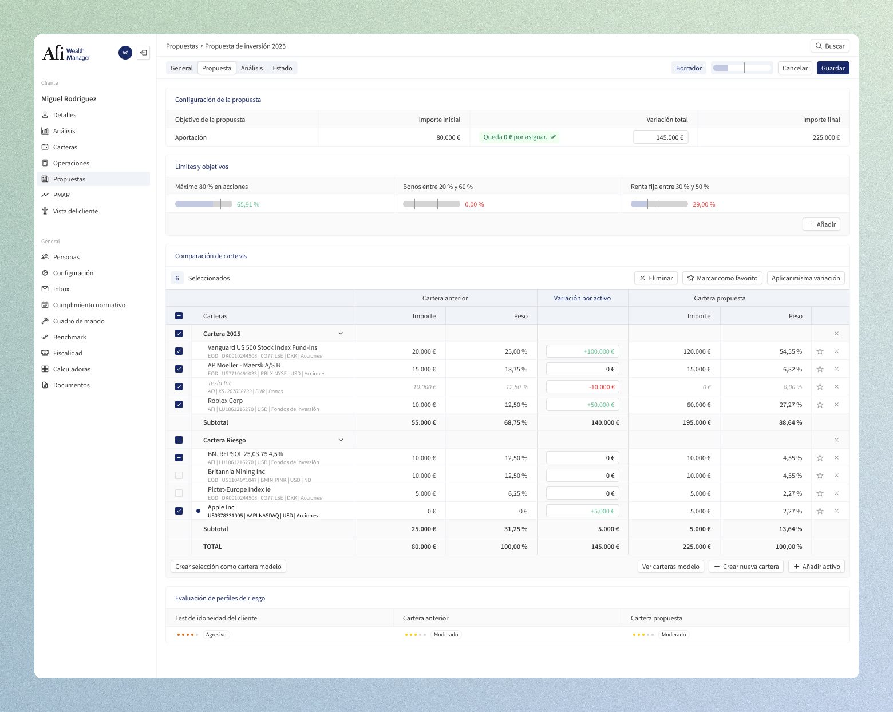
Task: Switch to the Análisis tab
Action: click(252, 68)
